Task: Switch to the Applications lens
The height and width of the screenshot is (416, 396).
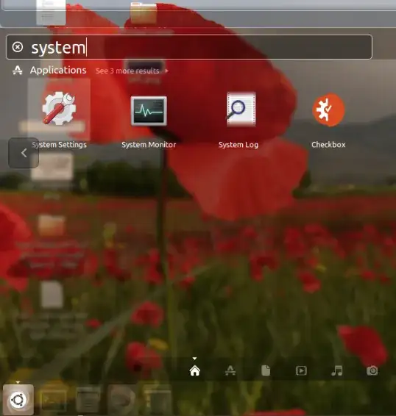Action: (230, 370)
